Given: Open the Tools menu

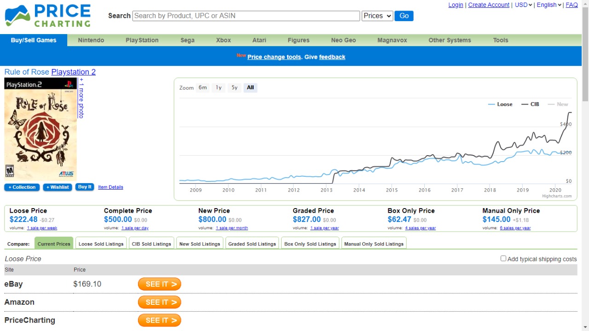Looking at the screenshot, I should tap(501, 40).
